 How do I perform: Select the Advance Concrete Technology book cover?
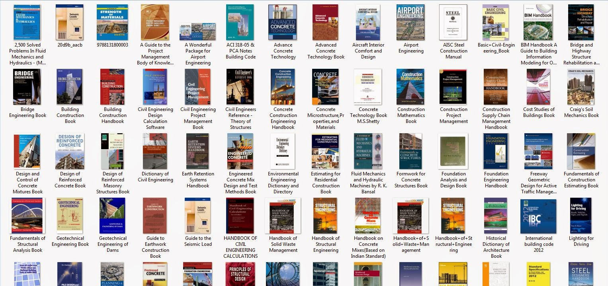point(283,22)
